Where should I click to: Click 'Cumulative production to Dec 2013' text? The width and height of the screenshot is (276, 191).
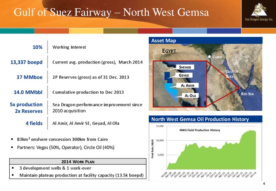pos(88,92)
